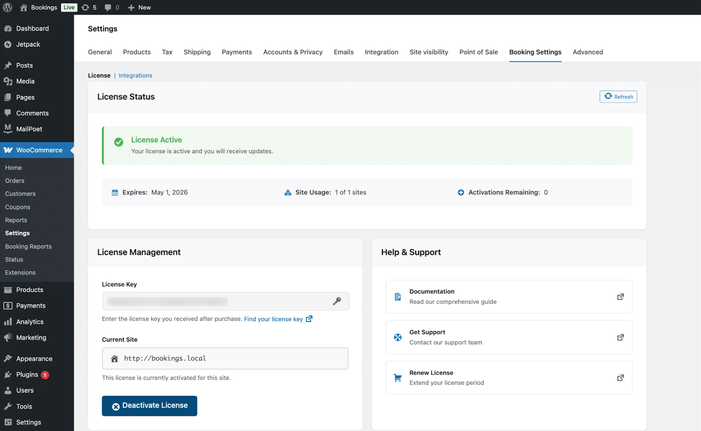
Task: Click the Payments dollar icon in sidebar
Action: (8, 306)
